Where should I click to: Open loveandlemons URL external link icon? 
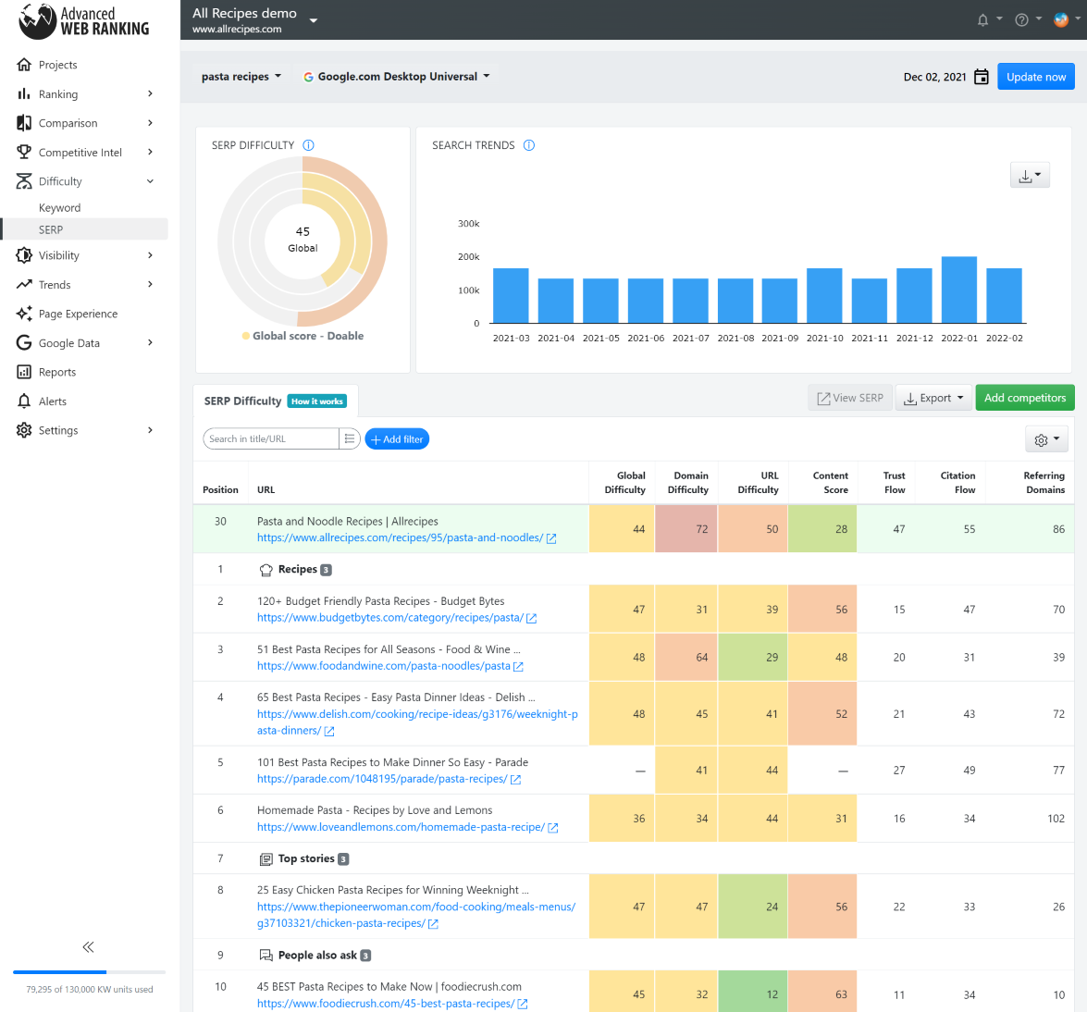point(552,828)
